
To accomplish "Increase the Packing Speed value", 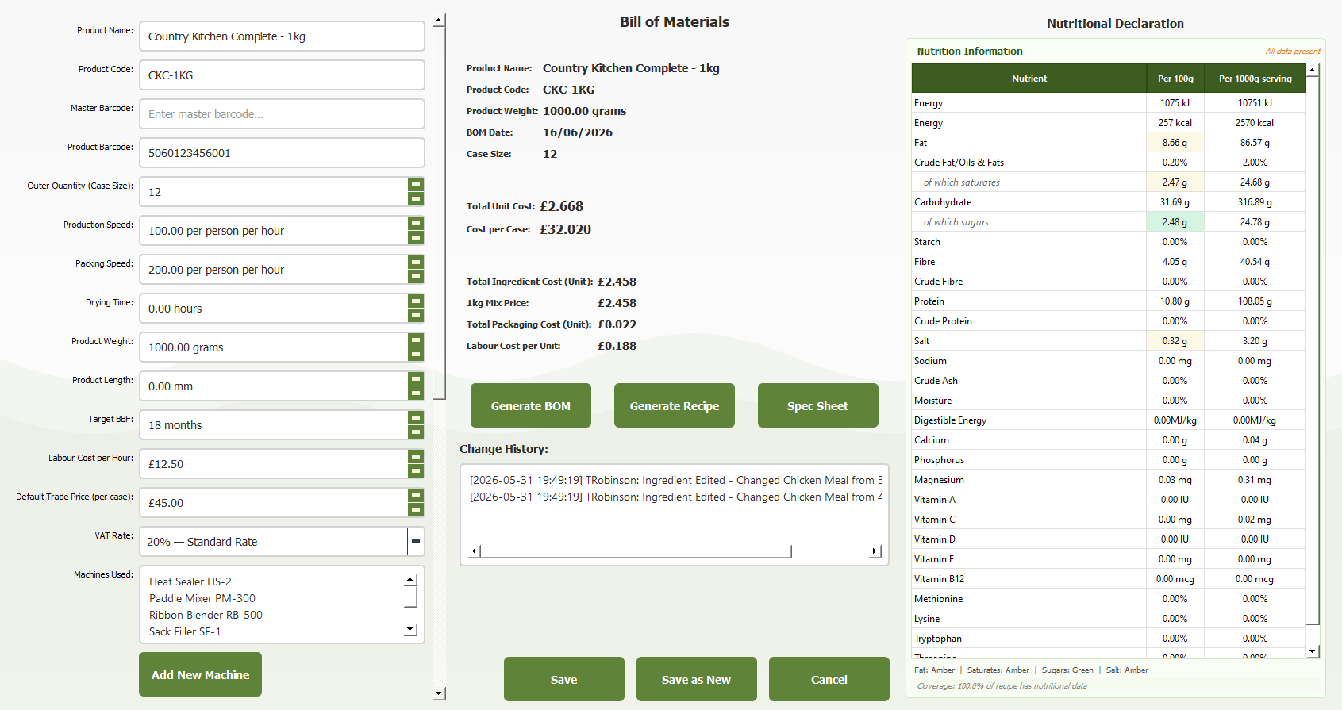I will [x=416, y=263].
